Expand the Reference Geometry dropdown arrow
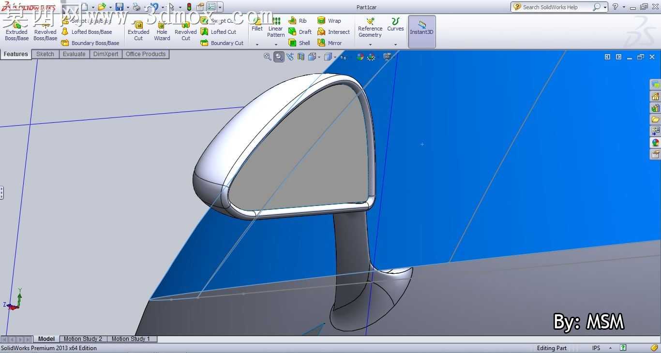Image resolution: width=661 pixels, height=353 pixels. (x=370, y=44)
